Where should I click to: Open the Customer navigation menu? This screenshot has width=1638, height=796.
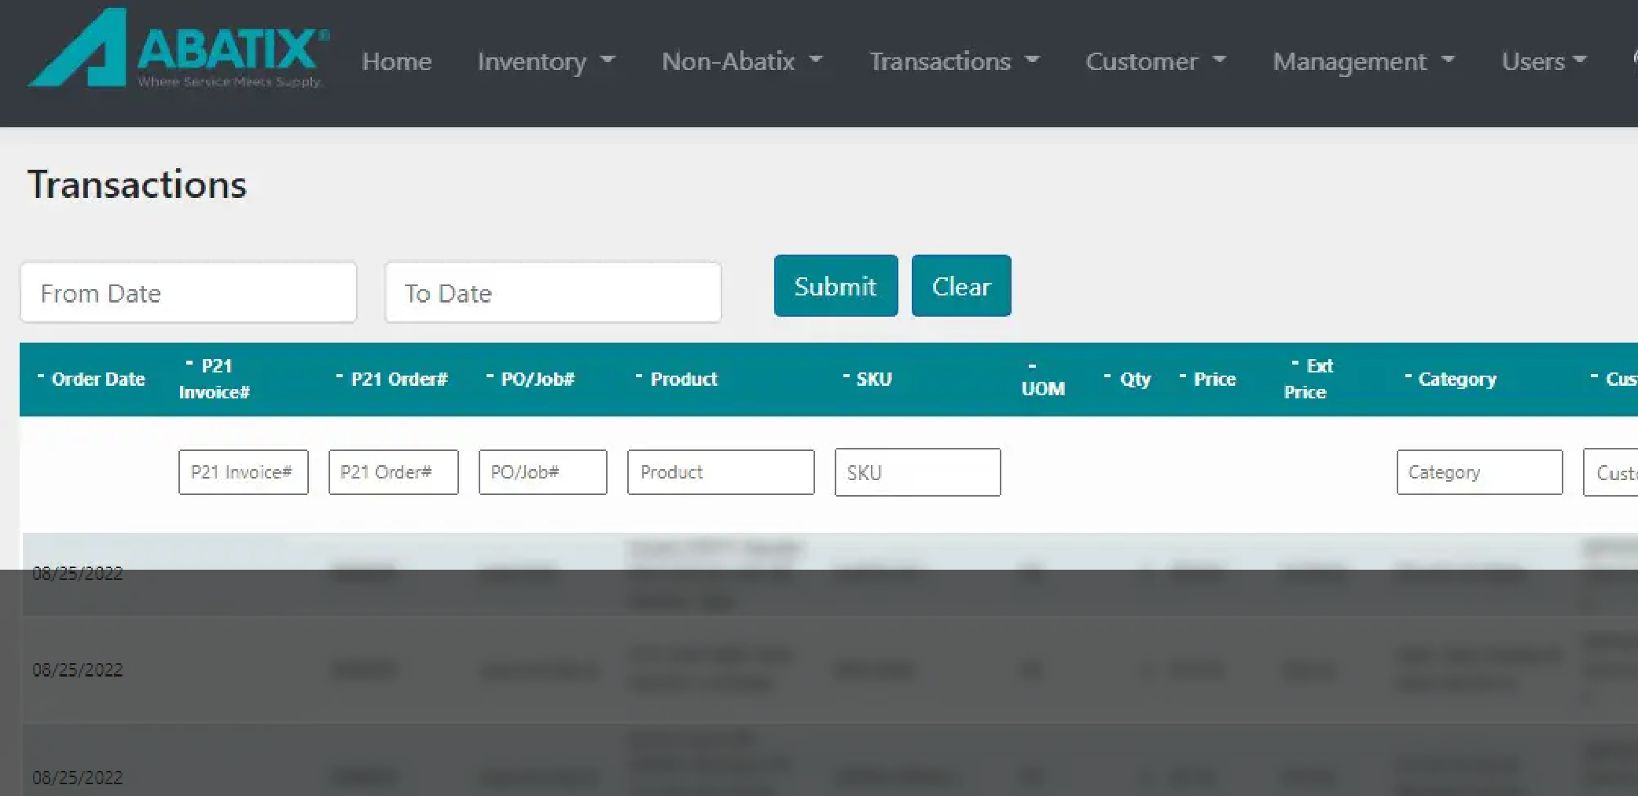tap(1155, 61)
